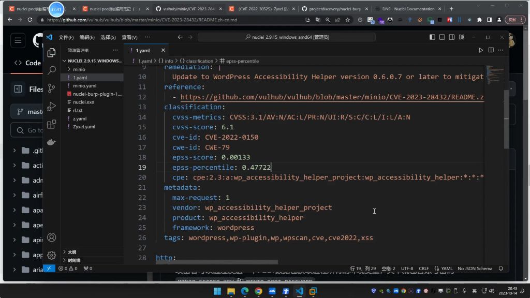Close the 1.yaml editor tab

click(163, 50)
